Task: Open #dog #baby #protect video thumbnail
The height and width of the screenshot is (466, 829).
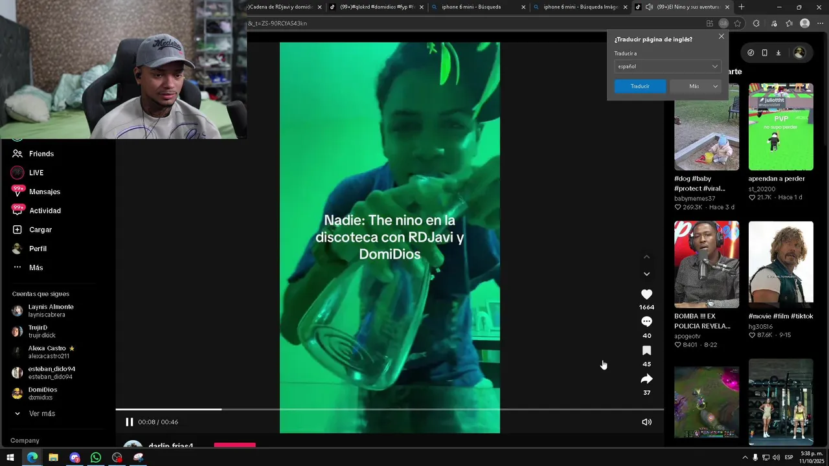Action: [x=707, y=127]
